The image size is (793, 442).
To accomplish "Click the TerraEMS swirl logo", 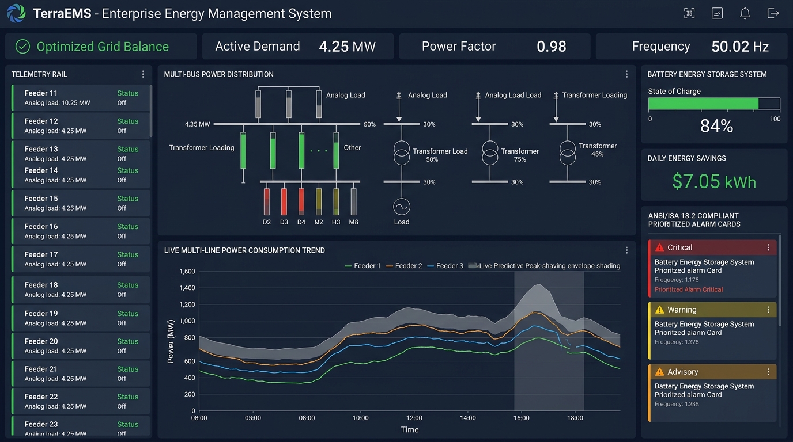I will (x=16, y=13).
